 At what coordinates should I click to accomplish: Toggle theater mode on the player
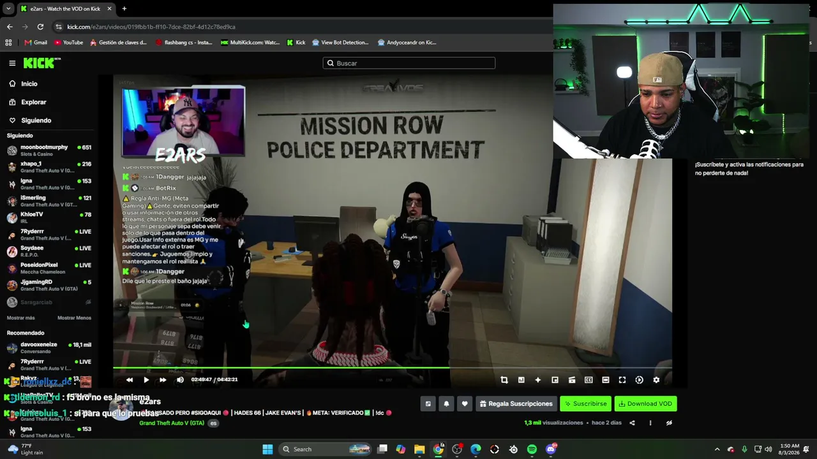(606, 380)
